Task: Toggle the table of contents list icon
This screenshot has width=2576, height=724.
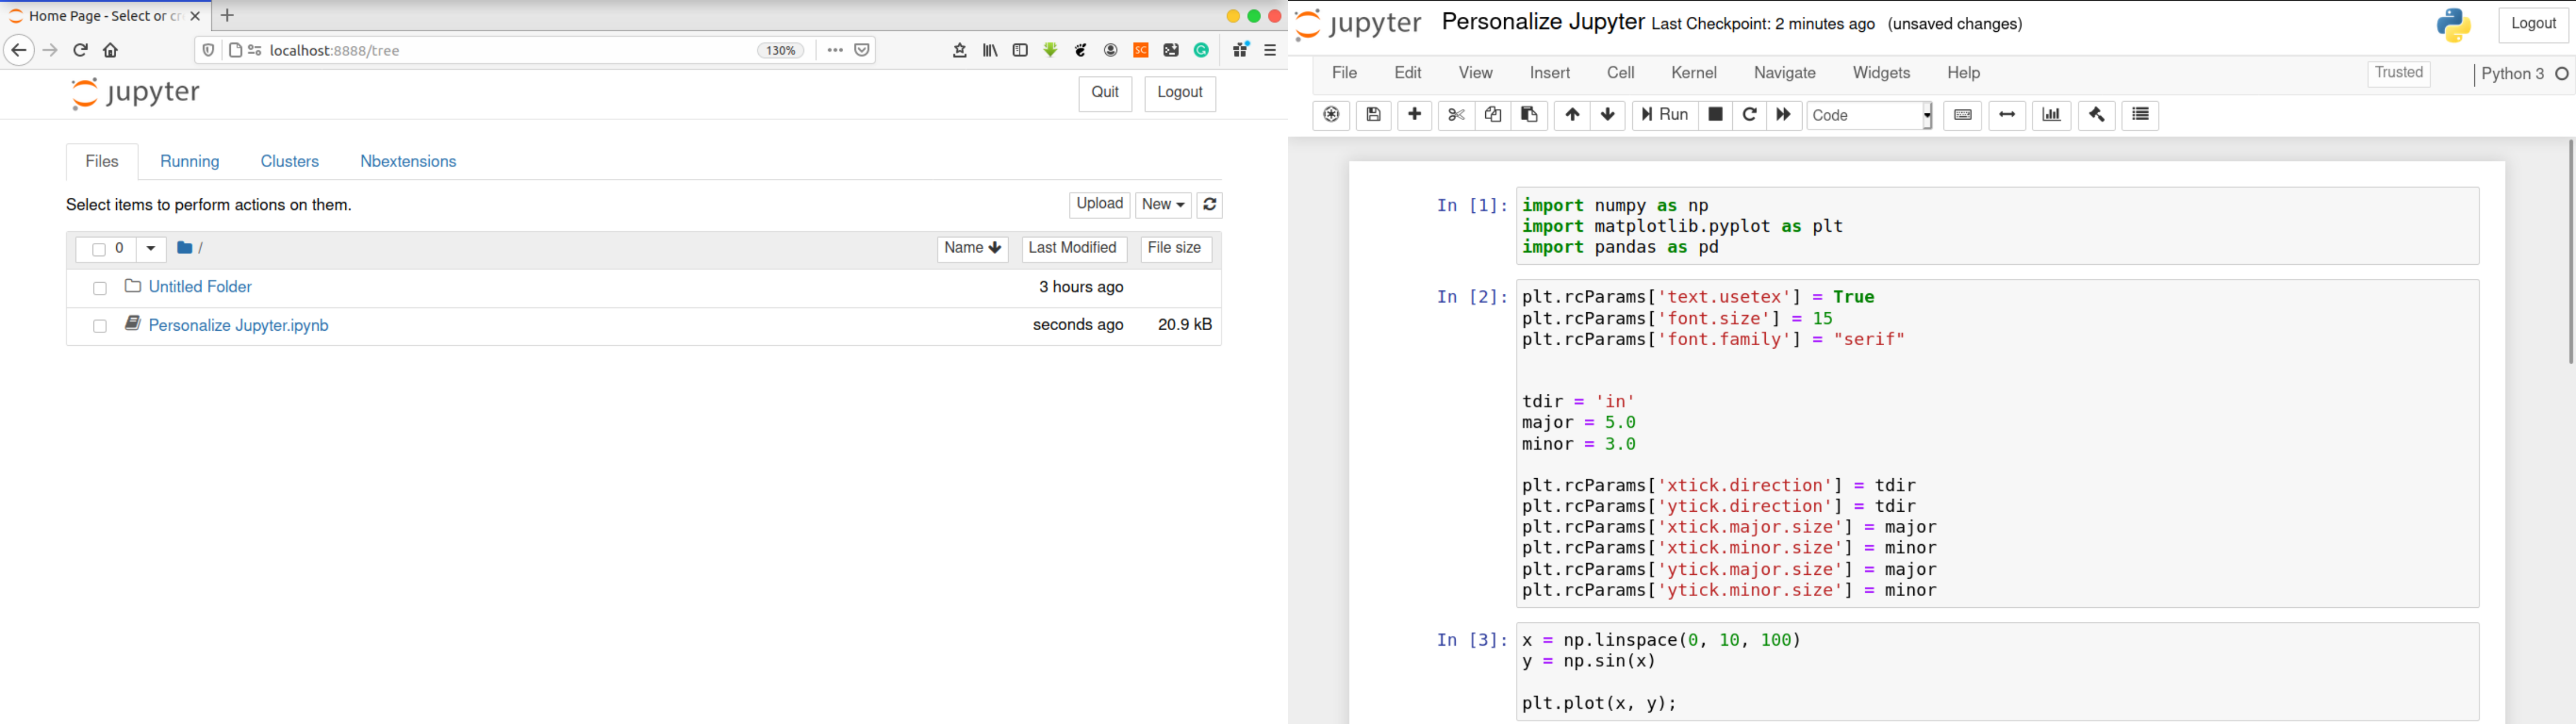Action: (x=2140, y=115)
